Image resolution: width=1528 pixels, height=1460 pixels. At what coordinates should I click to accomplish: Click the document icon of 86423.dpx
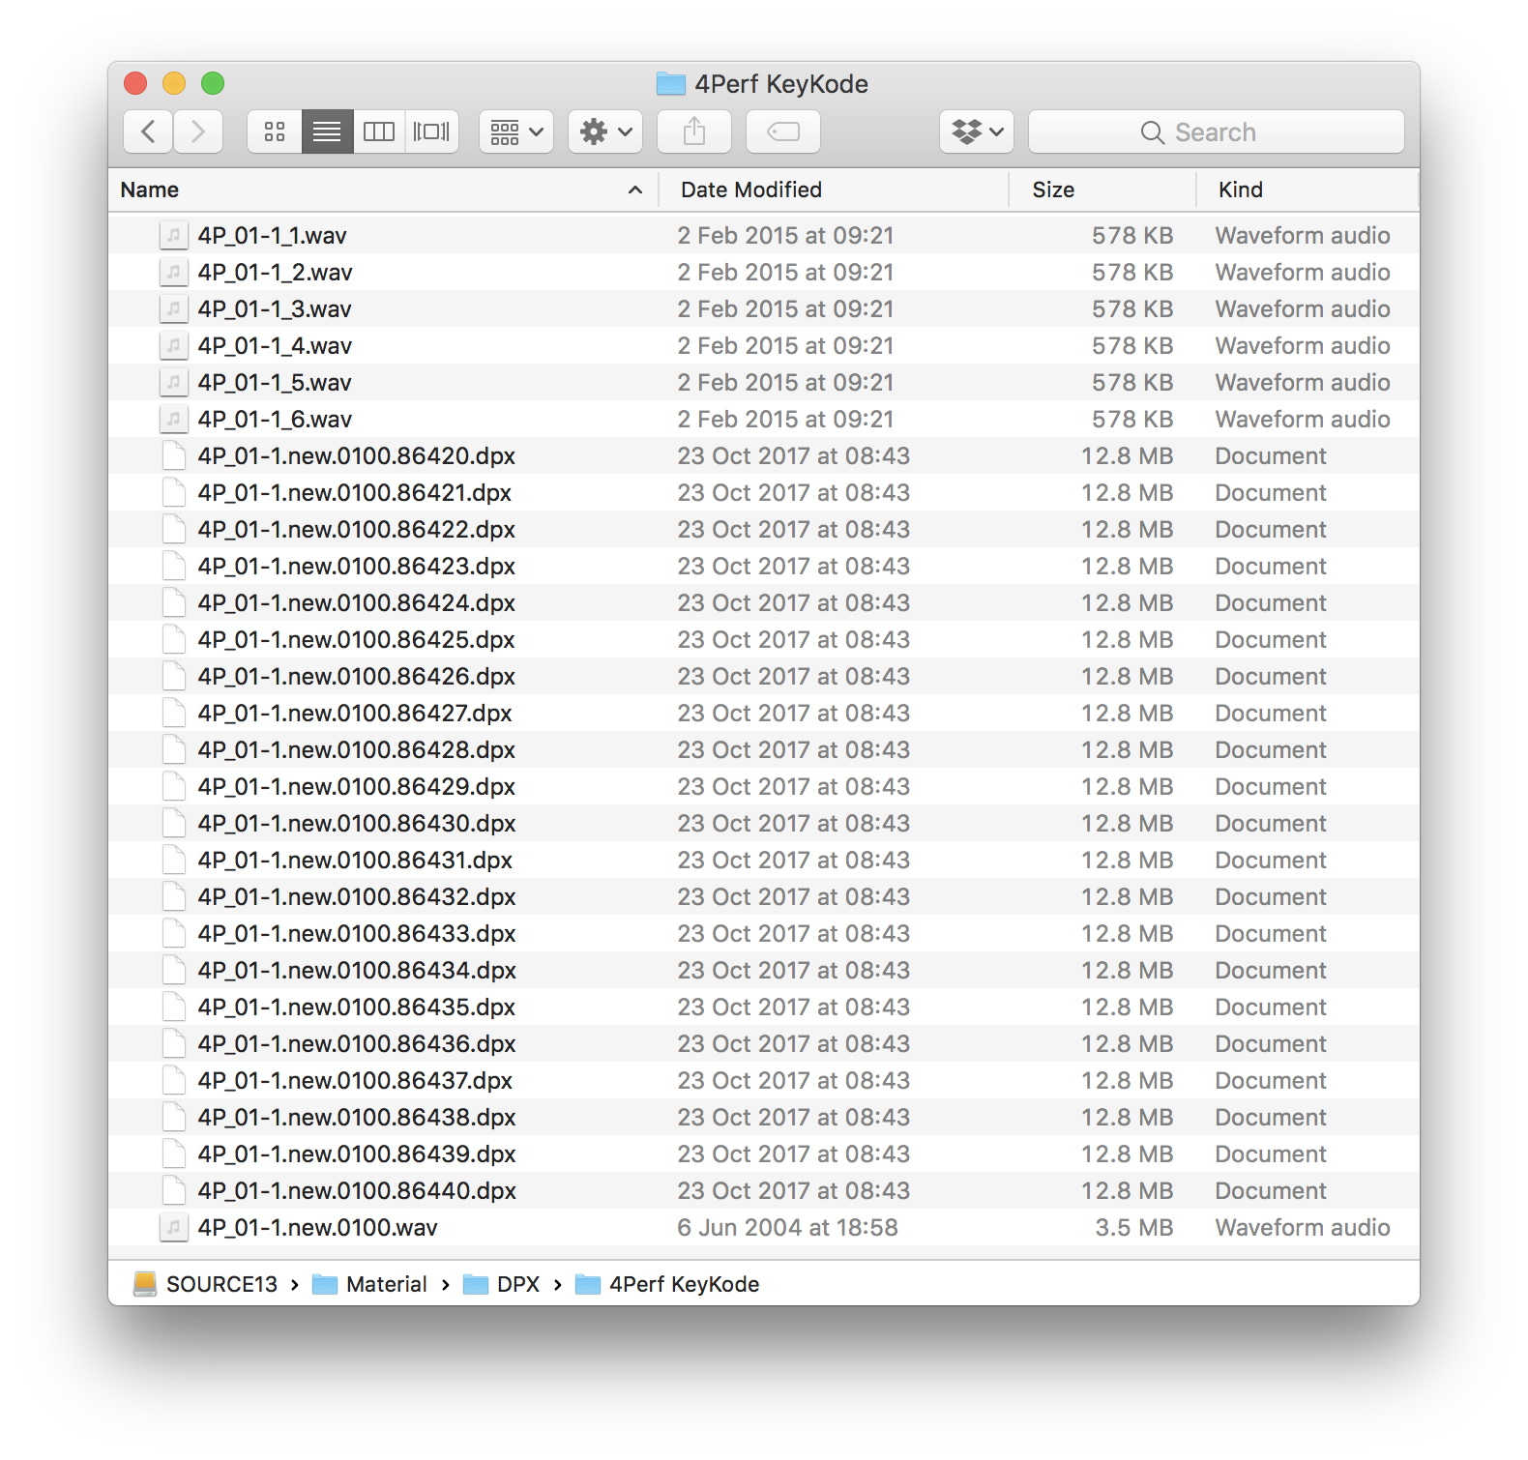174,566
